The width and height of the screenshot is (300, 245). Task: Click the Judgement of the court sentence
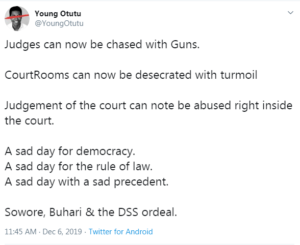tap(148, 113)
